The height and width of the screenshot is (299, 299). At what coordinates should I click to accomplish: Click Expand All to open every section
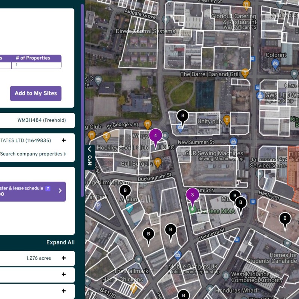(x=60, y=242)
